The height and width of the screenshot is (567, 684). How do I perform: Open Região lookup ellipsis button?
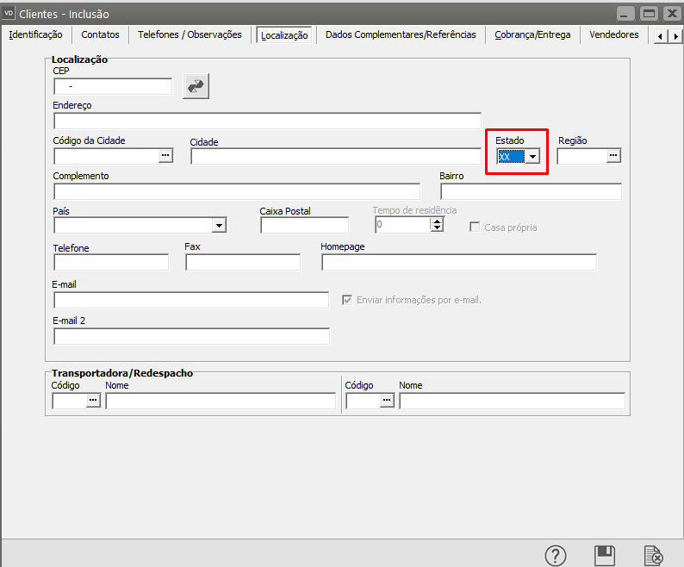tap(613, 155)
